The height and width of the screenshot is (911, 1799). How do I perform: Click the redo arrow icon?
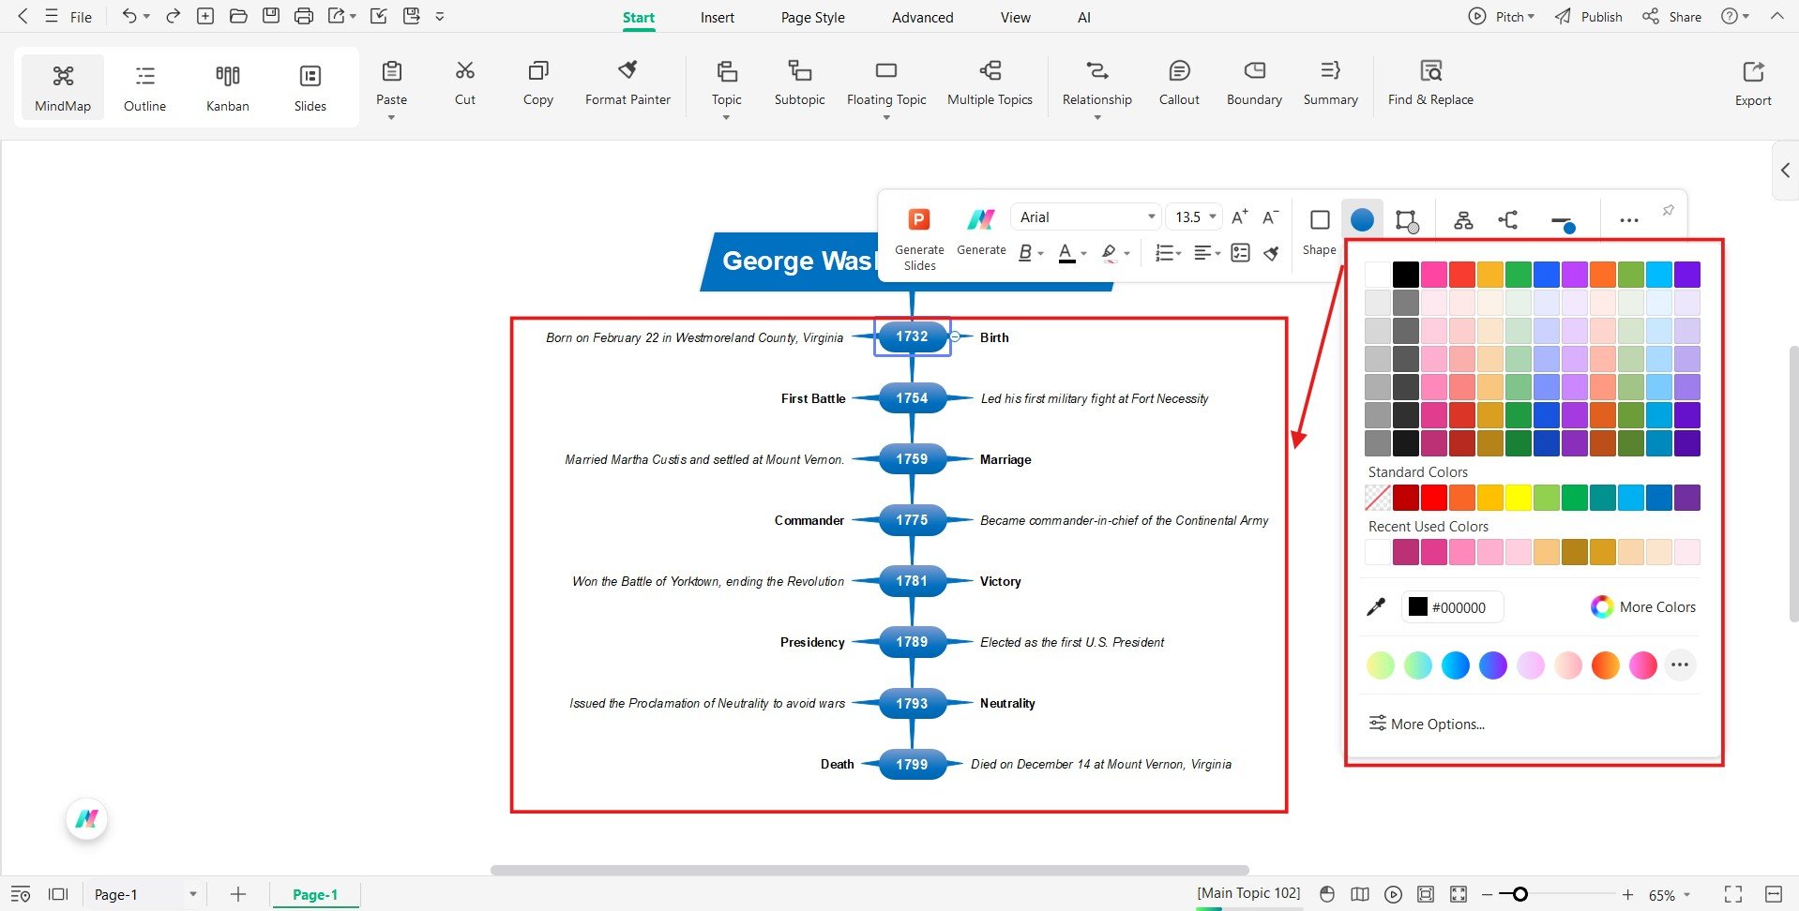coord(173,16)
